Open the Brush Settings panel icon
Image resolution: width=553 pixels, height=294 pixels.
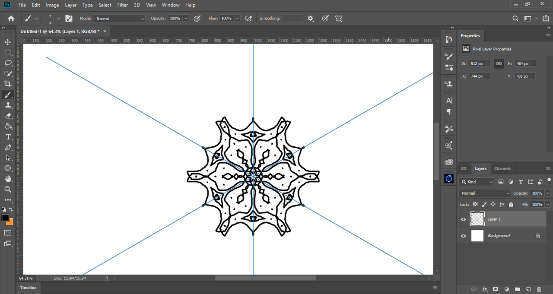[x=449, y=56]
